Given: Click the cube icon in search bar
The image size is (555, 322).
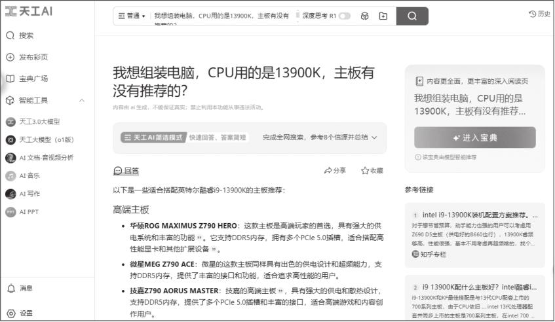Looking at the screenshot, I should (364, 16).
